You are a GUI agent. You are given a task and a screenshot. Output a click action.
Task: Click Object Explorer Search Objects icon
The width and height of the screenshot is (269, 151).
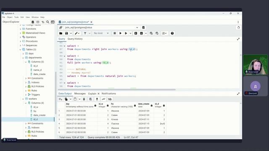pyautogui.click(x=47, y=22)
